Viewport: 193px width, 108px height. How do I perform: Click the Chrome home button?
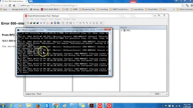pos(14,5)
